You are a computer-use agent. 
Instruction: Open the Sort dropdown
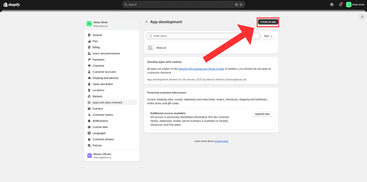(x=268, y=36)
